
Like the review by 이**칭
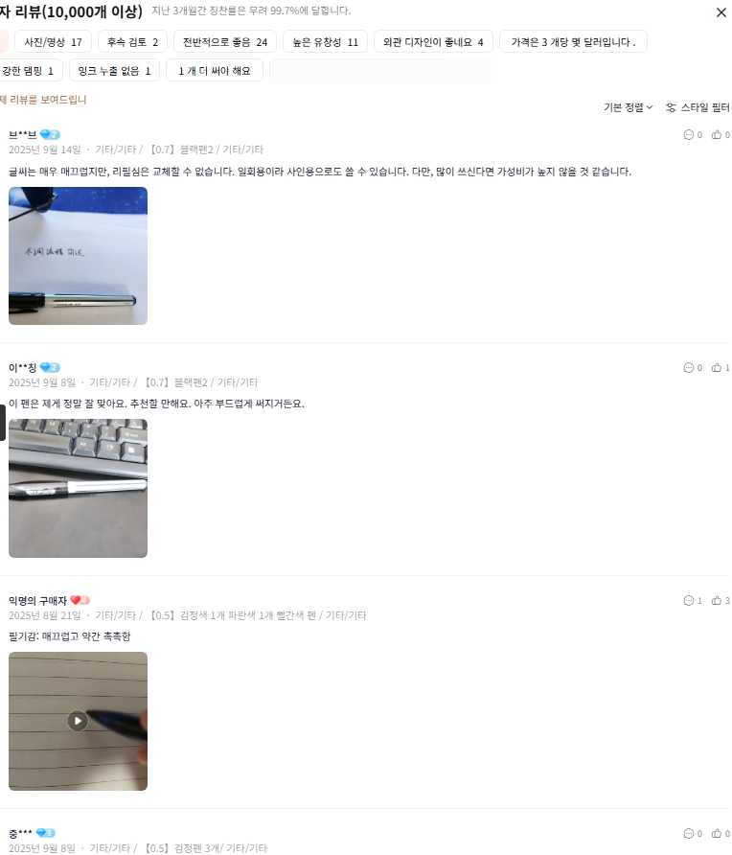click(717, 367)
